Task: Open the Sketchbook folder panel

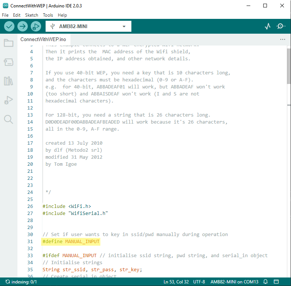Action: click(9, 43)
